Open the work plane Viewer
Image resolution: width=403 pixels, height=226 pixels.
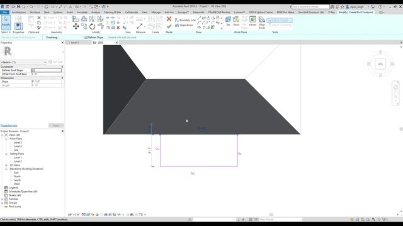click(x=253, y=21)
